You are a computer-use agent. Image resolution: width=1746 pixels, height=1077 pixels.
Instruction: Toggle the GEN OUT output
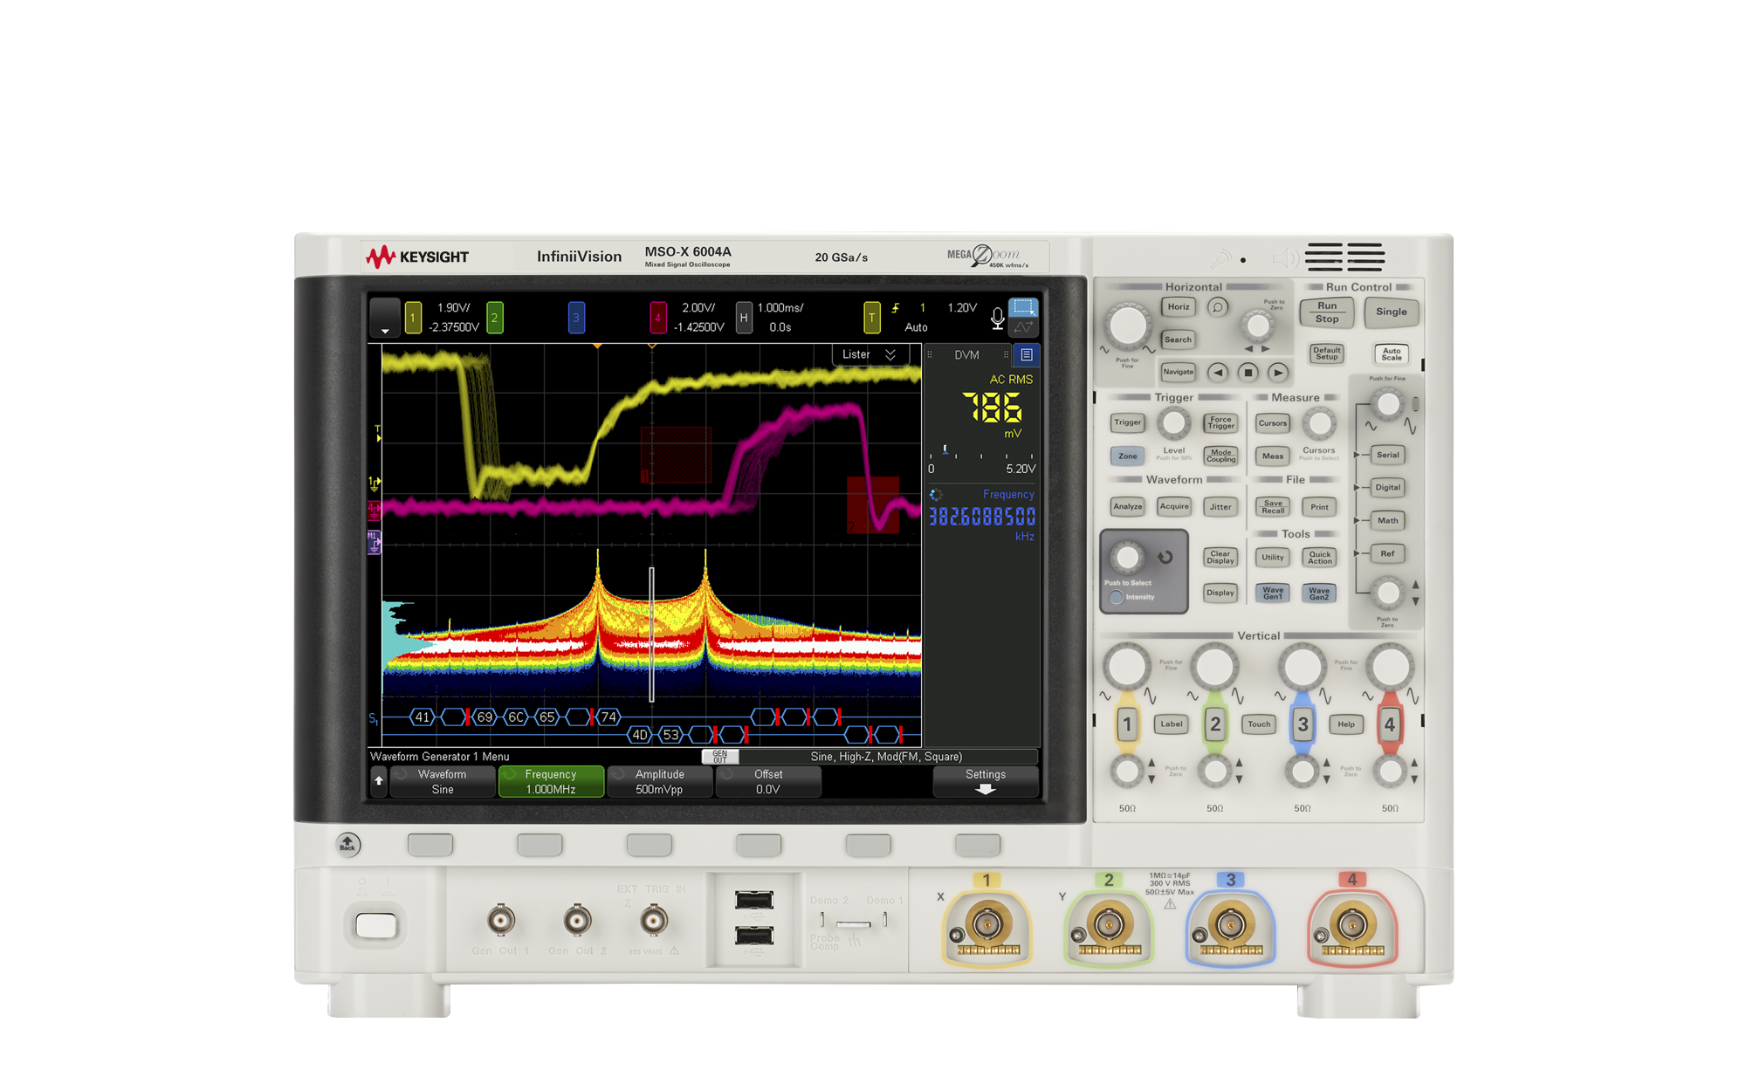tap(721, 756)
